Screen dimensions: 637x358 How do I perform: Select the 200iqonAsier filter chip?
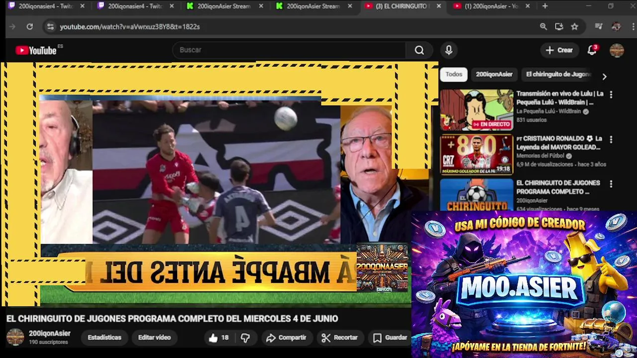[494, 74]
